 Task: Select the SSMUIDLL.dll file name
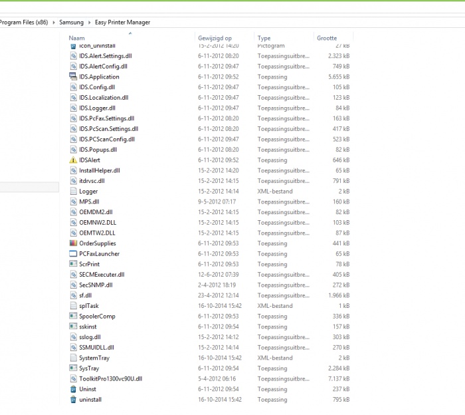click(97, 347)
